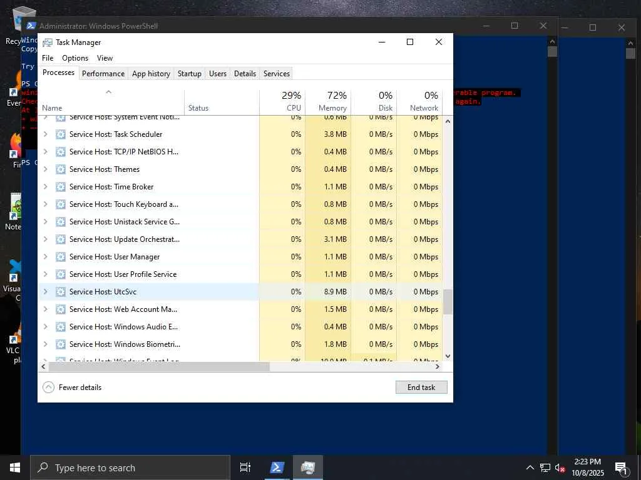
Task: Click the process list vertical scrollbar thumb
Action: click(x=448, y=302)
